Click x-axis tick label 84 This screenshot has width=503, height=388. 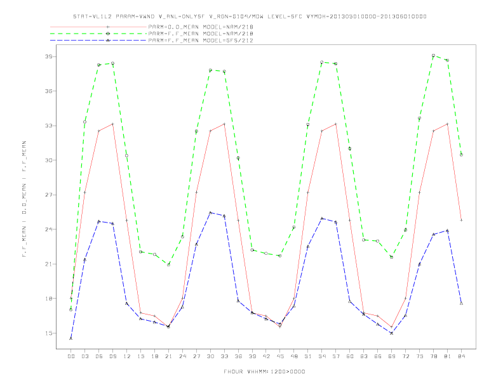[461, 356]
